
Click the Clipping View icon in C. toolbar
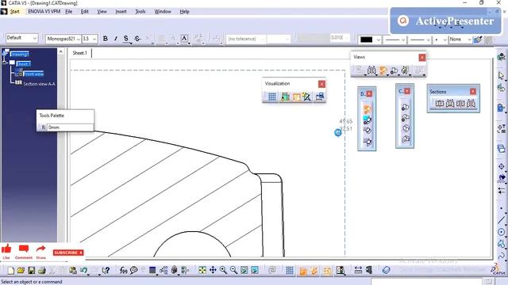point(405,107)
